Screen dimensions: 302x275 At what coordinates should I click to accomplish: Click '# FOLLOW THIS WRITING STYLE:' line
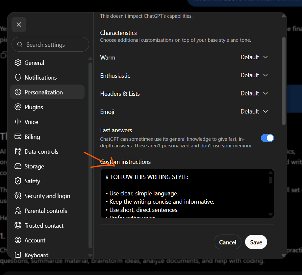click(147, 177)
